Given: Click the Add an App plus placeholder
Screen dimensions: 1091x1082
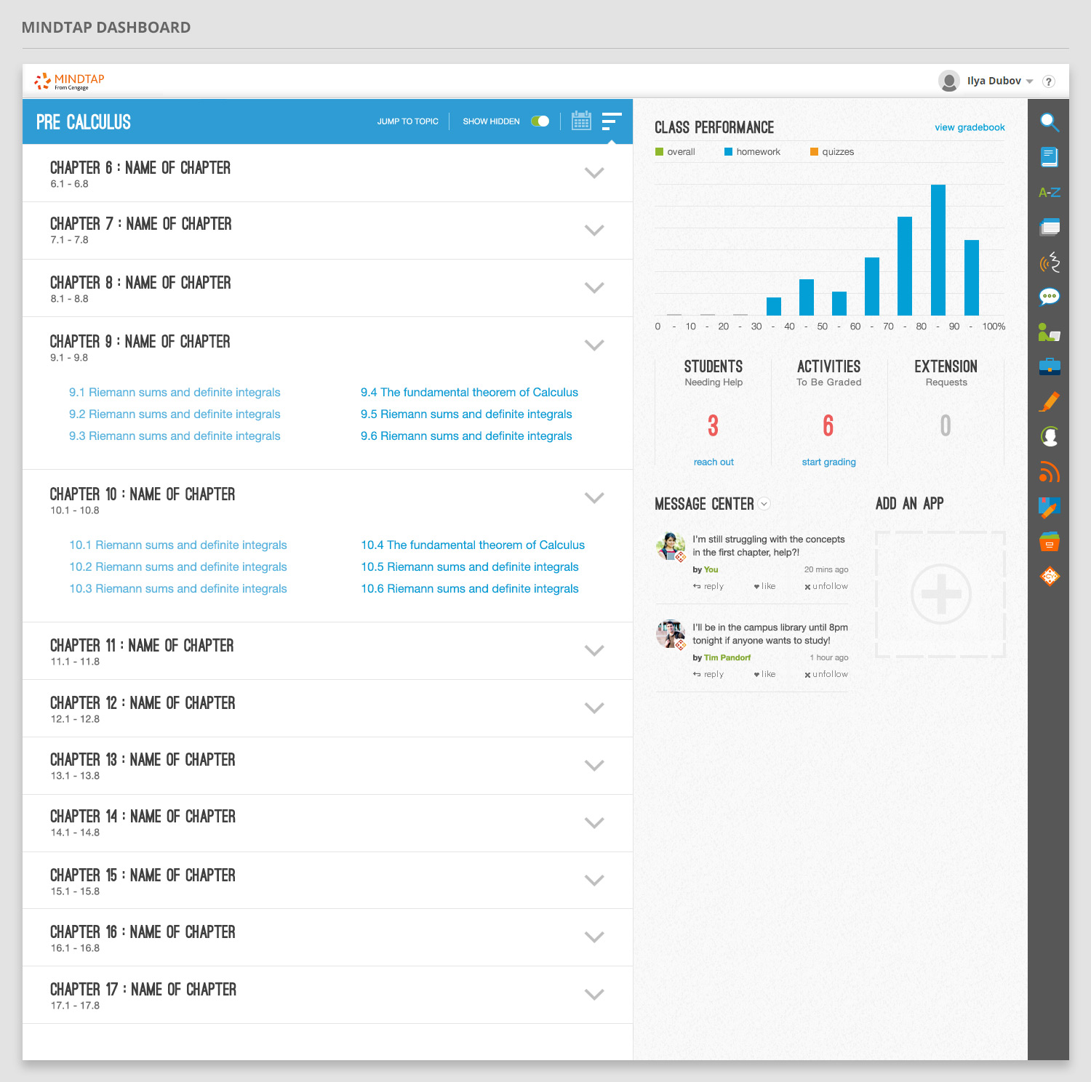Looking at the screenshot, I should pyautogui.click(x=940, y=594).
